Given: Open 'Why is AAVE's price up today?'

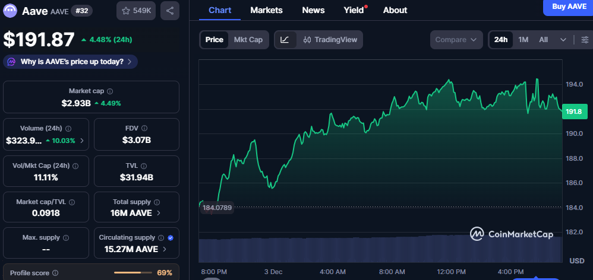Looking at the screenshot, I should (71, 62).
